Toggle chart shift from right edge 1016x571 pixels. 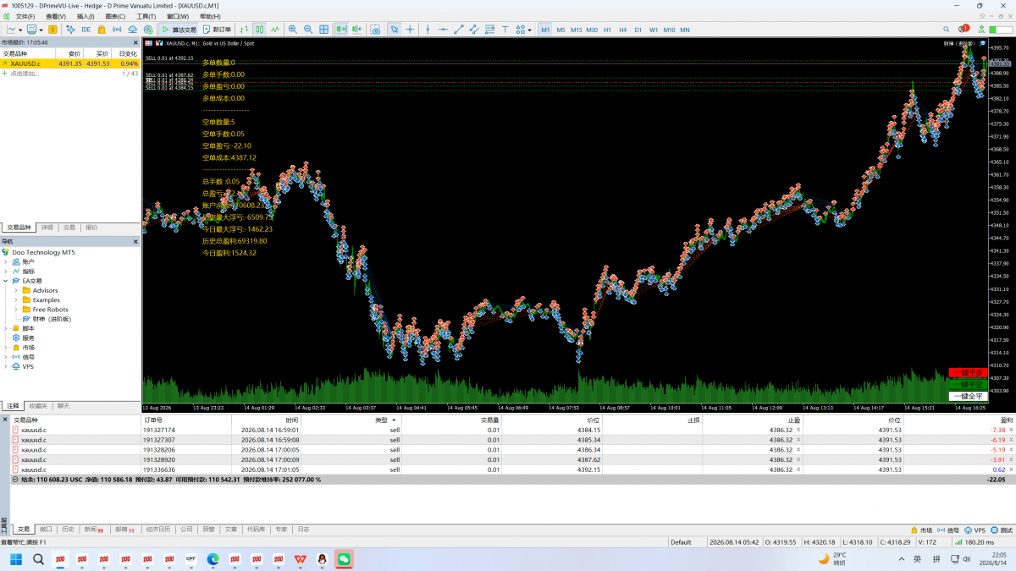[356, 30]
